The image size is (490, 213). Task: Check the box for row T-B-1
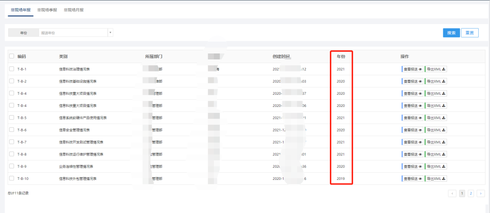click(x=11, y=69)
